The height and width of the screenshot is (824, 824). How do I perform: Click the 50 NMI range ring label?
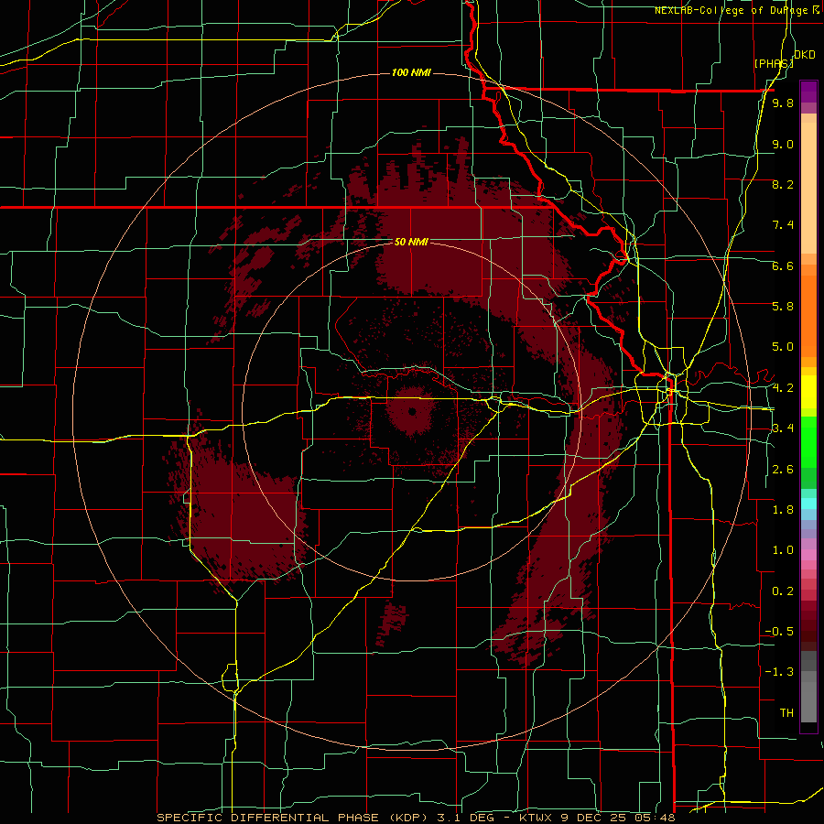411,242
